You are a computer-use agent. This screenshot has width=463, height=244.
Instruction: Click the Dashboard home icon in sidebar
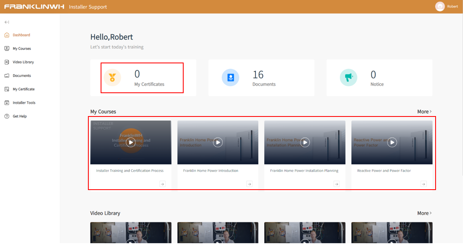(x=7, y=35)
